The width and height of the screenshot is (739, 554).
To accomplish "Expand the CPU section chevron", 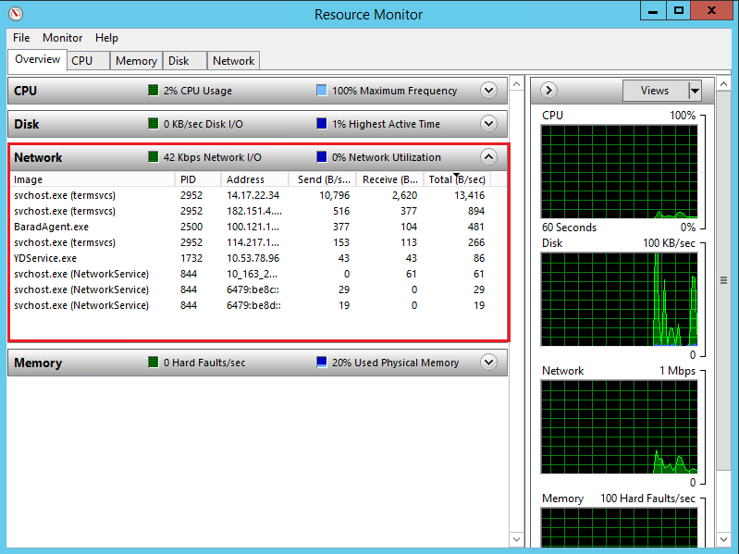I will [489, 91].
